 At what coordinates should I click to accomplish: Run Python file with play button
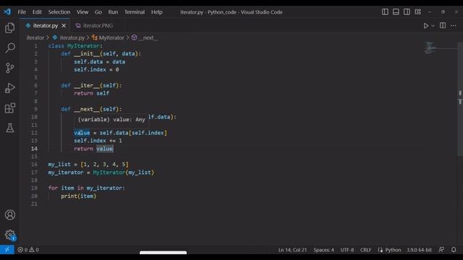(425, 26)
